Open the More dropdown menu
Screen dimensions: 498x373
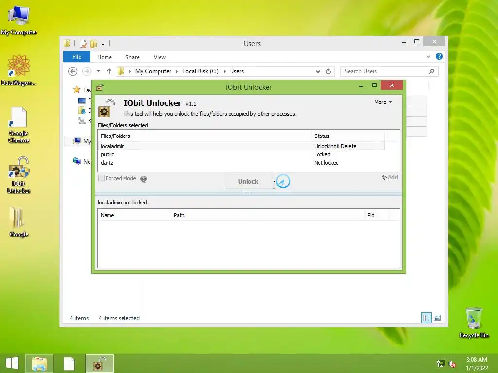click(x=383, y=102)
